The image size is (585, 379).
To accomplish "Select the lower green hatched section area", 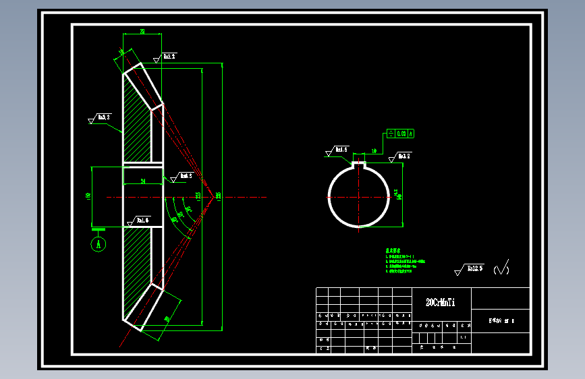I will 137,272.
